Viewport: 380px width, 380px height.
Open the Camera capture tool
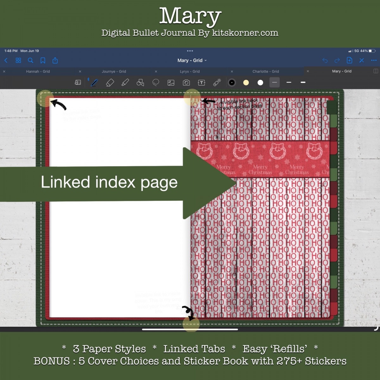[186, 82]
